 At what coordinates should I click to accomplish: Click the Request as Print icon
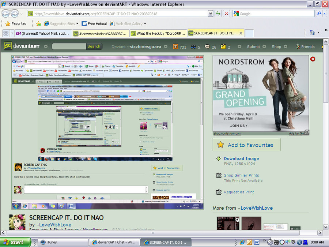(x=219, y=192)
